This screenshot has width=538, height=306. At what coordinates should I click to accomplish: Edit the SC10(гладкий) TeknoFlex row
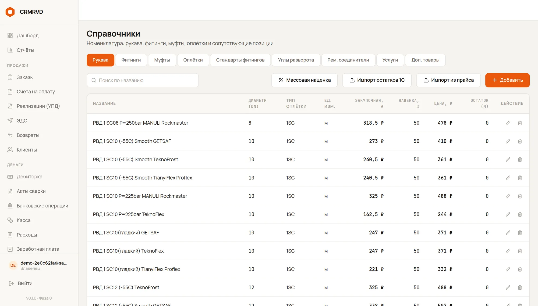point(508,251)
